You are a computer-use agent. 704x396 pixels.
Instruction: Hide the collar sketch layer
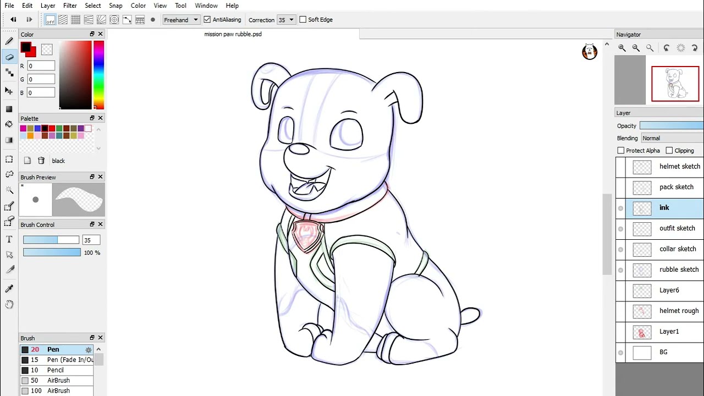click(620, 250)
